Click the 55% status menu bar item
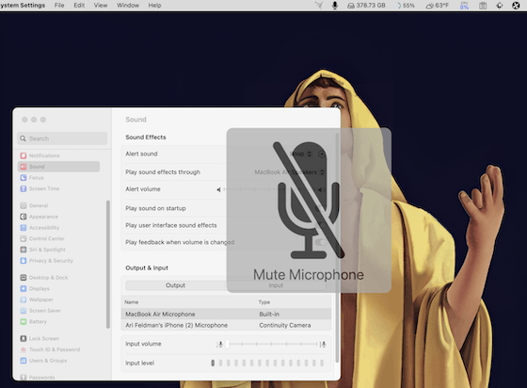Image resolution: width=527 pixels, height=388 pixels. [x=405, y=6]
